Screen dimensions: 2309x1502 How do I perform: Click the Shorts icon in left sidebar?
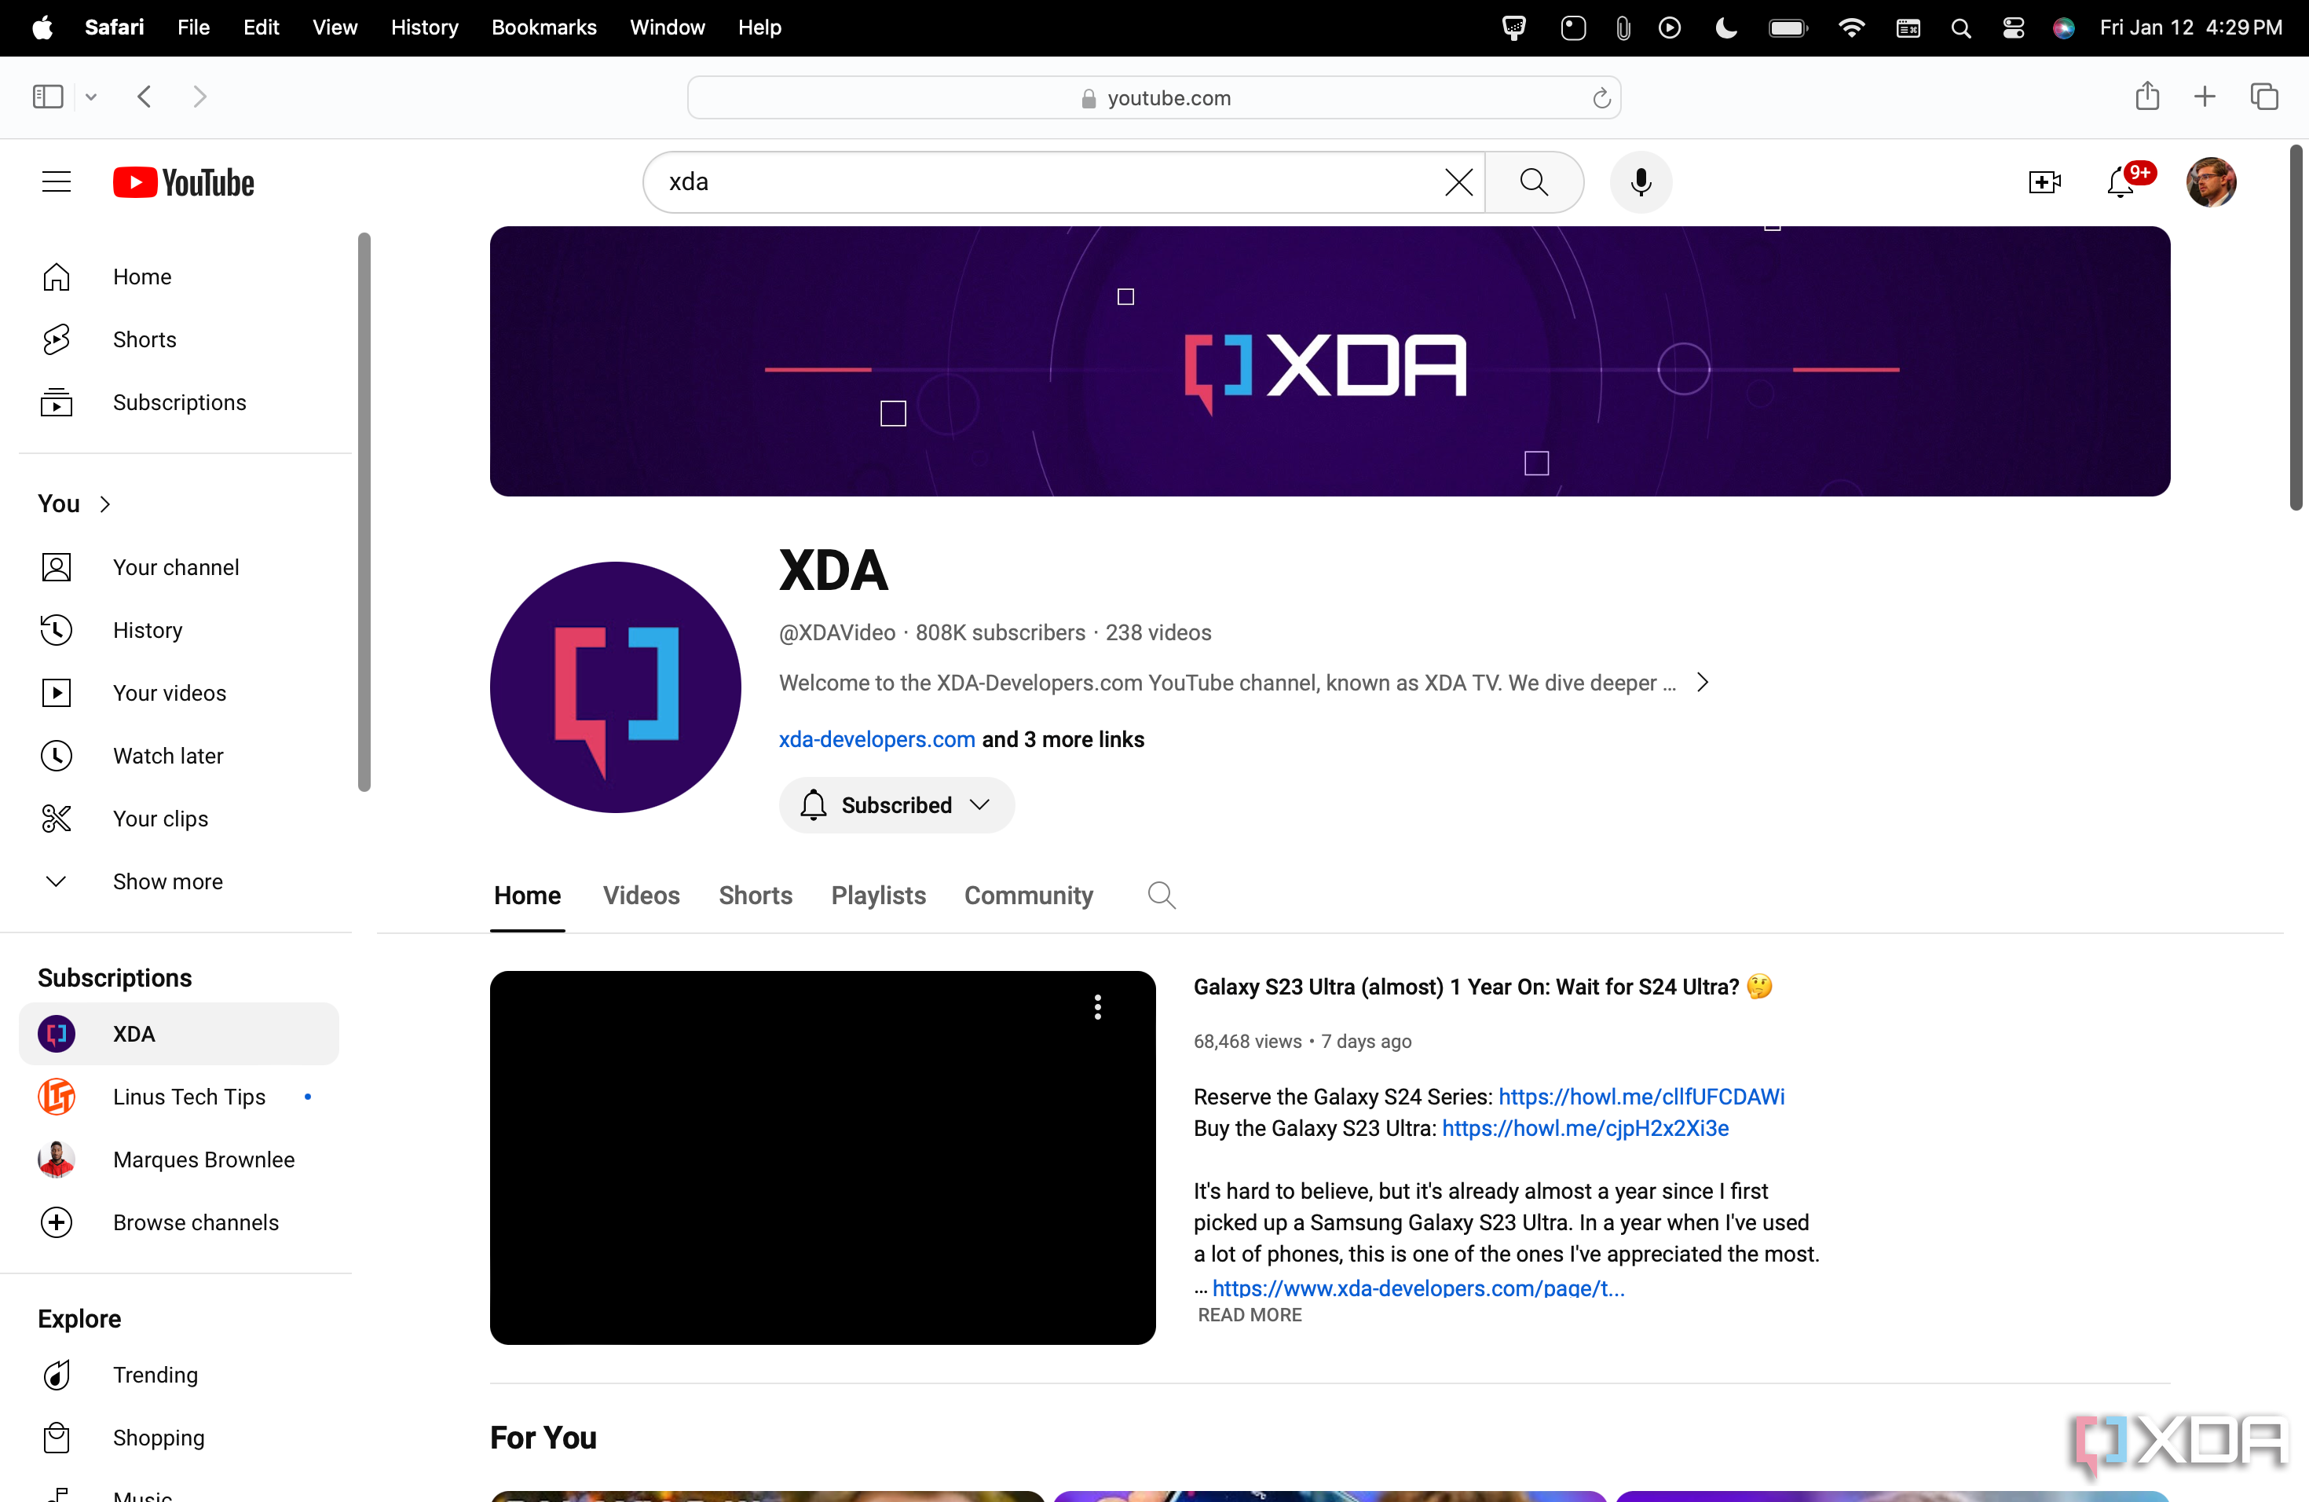point(56,340)
